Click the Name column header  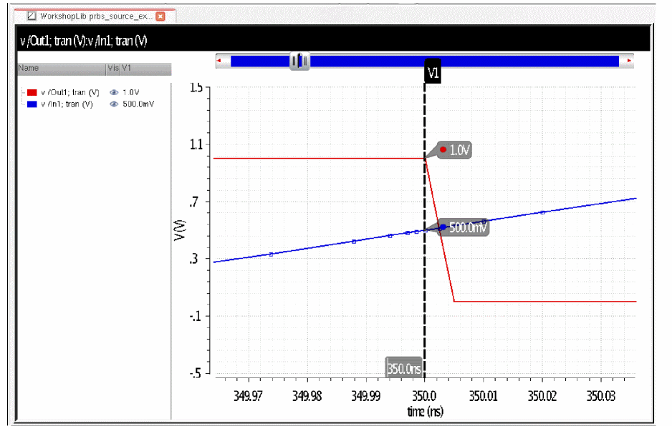[62, 69]
